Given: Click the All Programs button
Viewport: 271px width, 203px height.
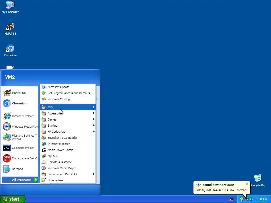Looking at the screenshot, I should point(20,180).
